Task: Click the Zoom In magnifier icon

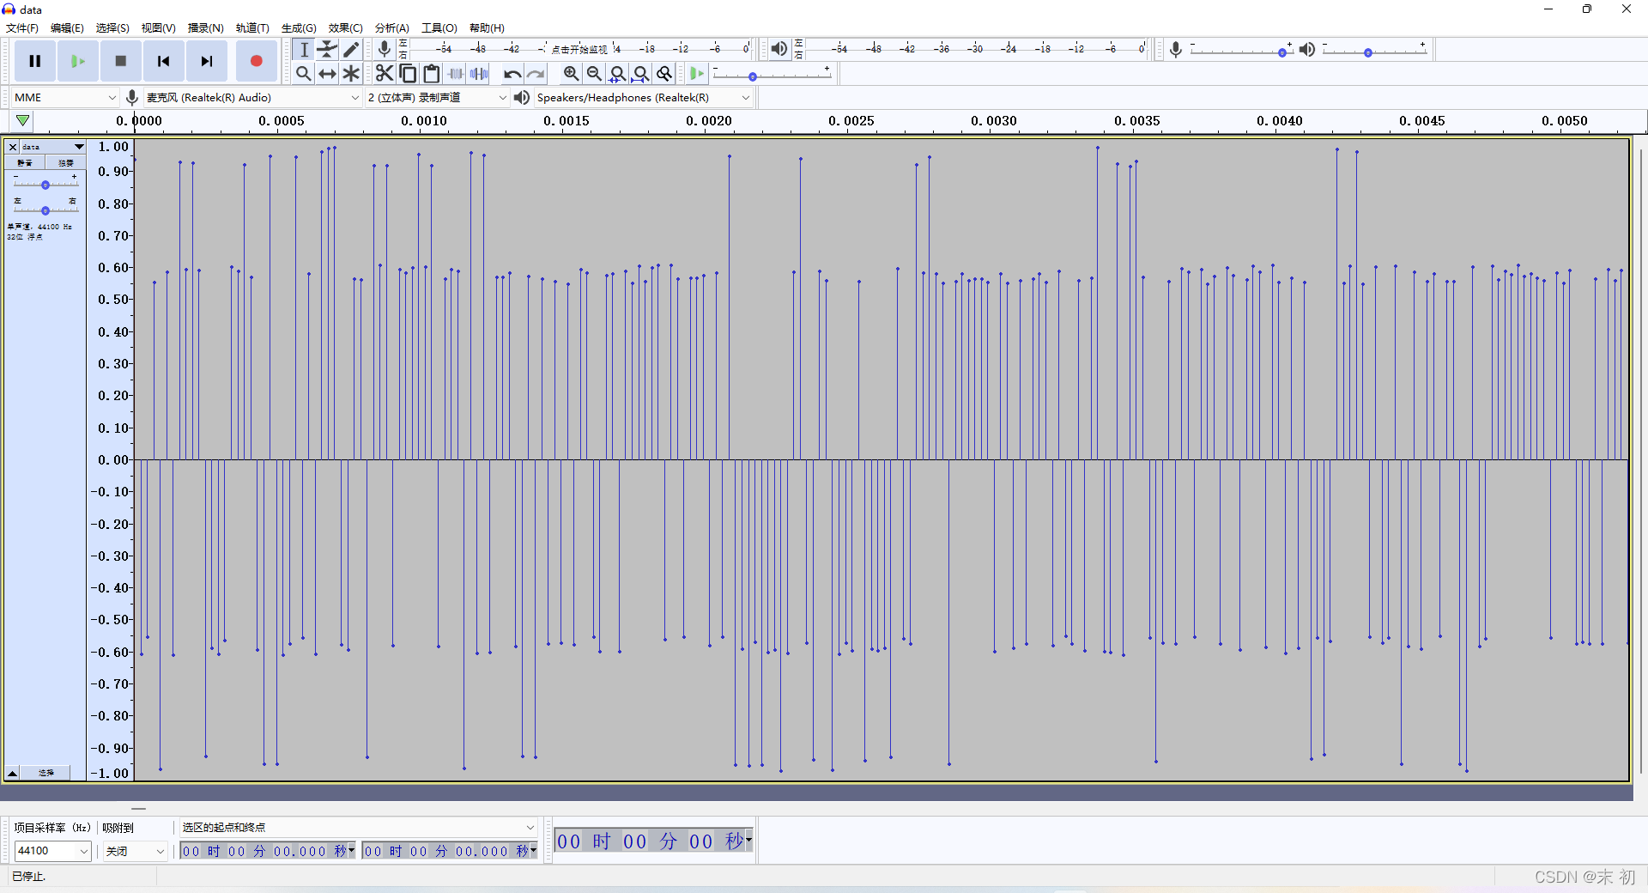Action: [571, 74]
